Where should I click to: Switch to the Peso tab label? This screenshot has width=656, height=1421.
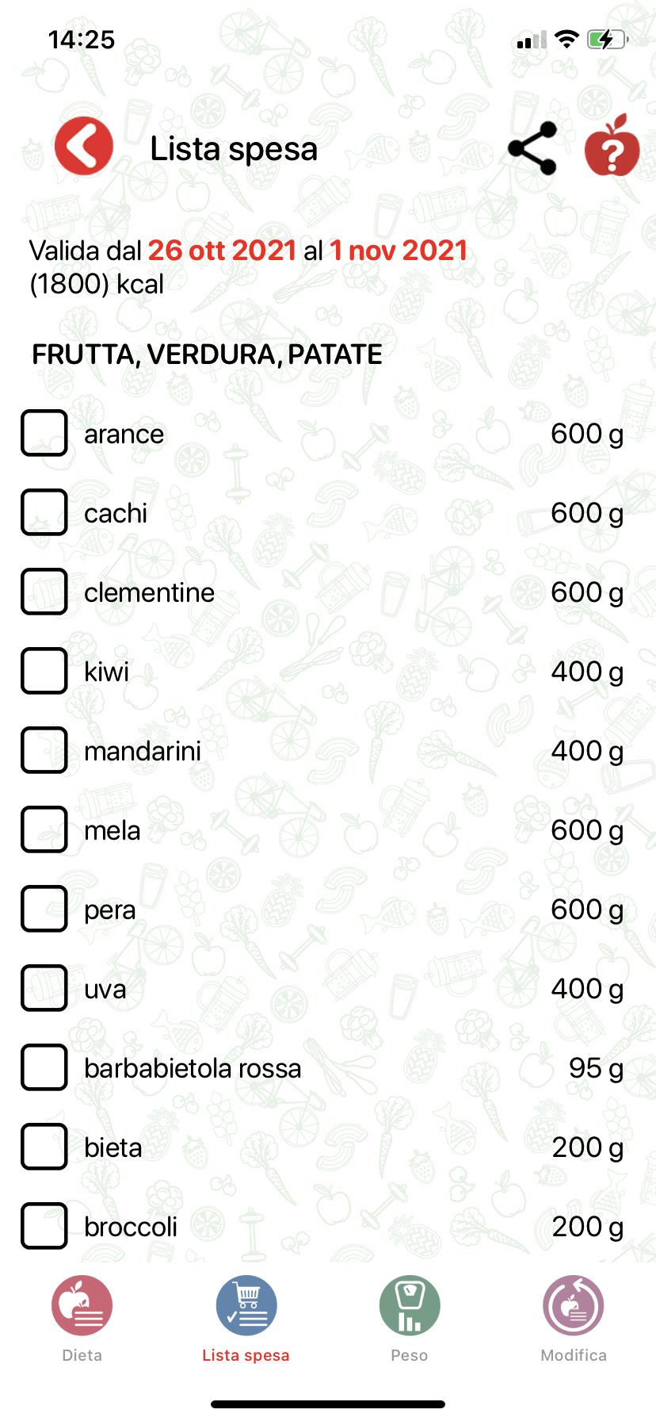click(410, 1355)
